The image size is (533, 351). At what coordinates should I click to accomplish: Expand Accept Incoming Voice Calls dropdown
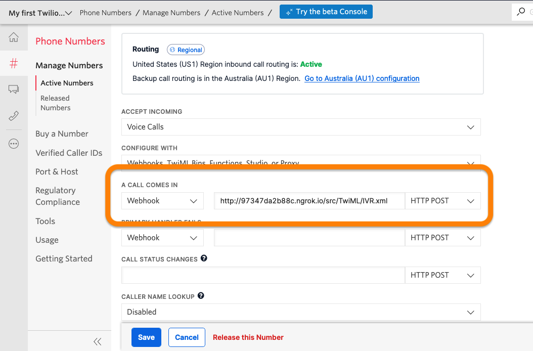coord(301,127)
